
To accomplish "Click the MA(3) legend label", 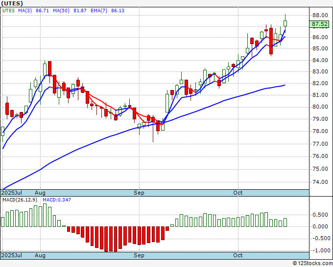I will tap(25, 11).
